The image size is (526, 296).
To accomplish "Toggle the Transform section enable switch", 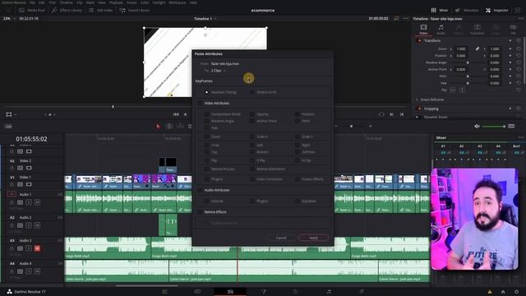I will (418, 40).
